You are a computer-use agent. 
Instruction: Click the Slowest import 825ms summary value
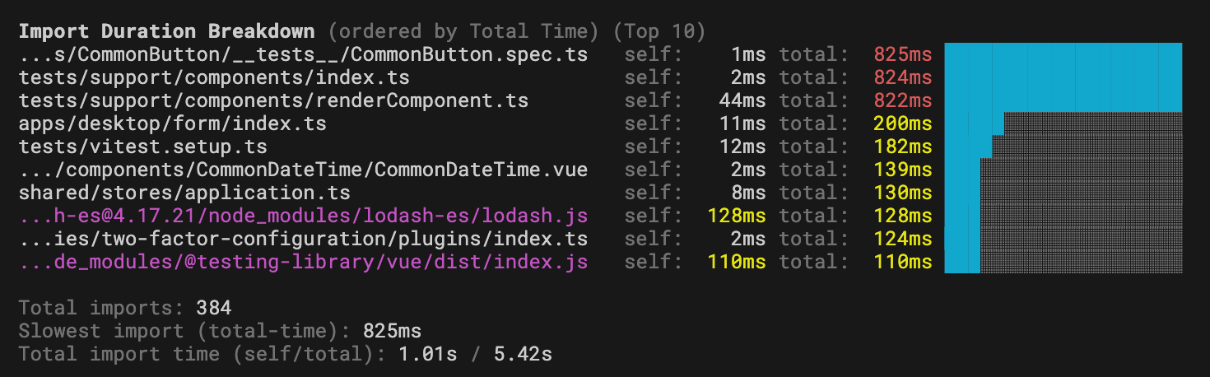pyautogui.click(x=392, y=332)
